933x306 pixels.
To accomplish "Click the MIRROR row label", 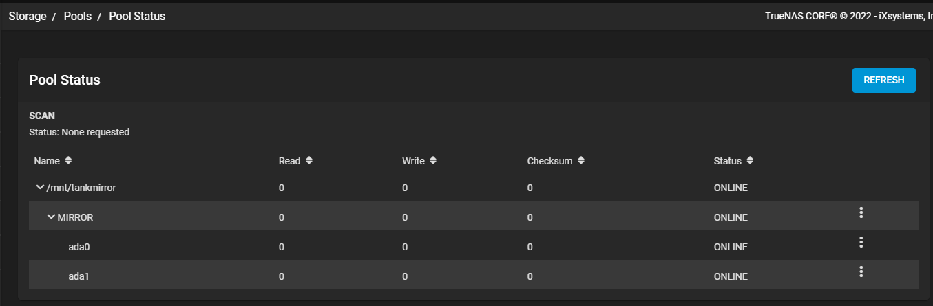I will tap(75, 217).
